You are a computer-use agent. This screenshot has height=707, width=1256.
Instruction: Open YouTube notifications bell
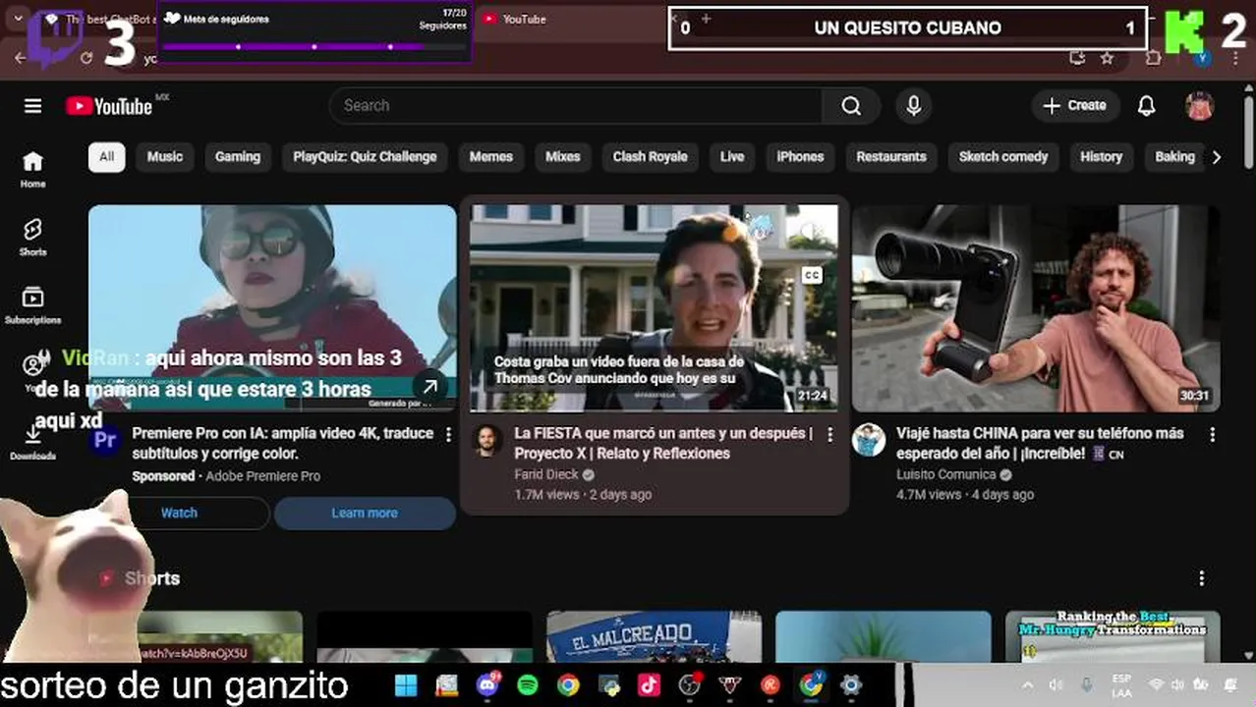point(1146,106)
